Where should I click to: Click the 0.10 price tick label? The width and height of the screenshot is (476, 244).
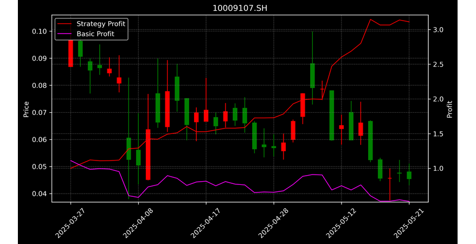(x=40, y=31)
